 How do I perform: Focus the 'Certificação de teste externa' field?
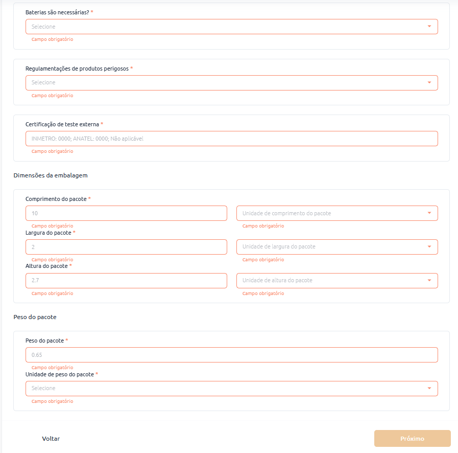pyautogui.click(x=231, y=139)
